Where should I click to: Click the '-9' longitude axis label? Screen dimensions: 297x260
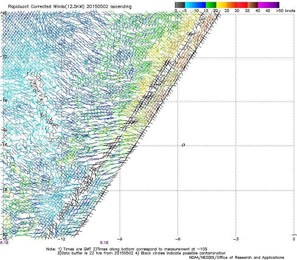click(120, 239)
